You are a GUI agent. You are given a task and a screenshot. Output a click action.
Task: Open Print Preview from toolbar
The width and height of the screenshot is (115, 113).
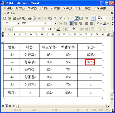click(x=34, y=18)
